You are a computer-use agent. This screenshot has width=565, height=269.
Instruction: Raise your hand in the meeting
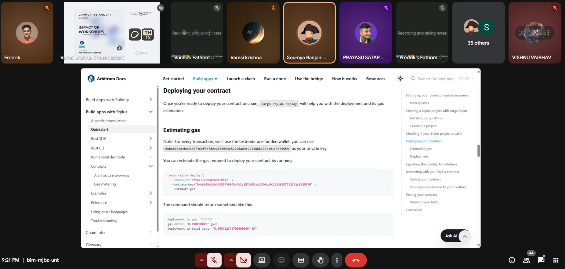320,260
